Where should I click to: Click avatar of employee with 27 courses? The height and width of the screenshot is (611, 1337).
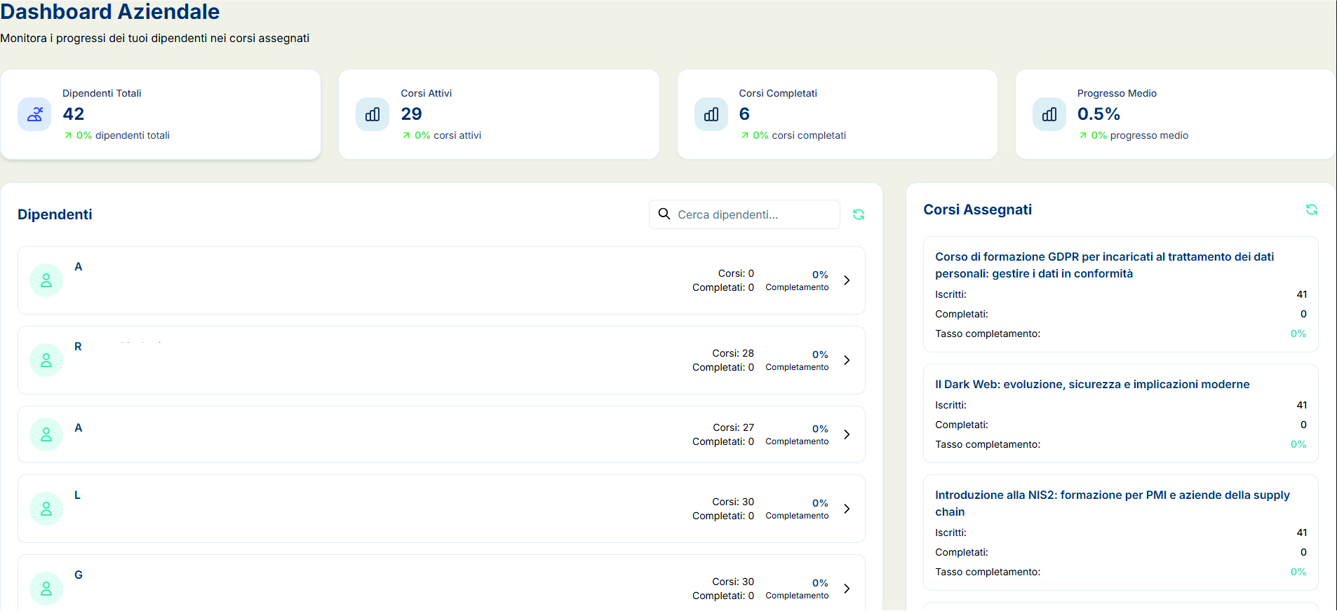(46, 434)
